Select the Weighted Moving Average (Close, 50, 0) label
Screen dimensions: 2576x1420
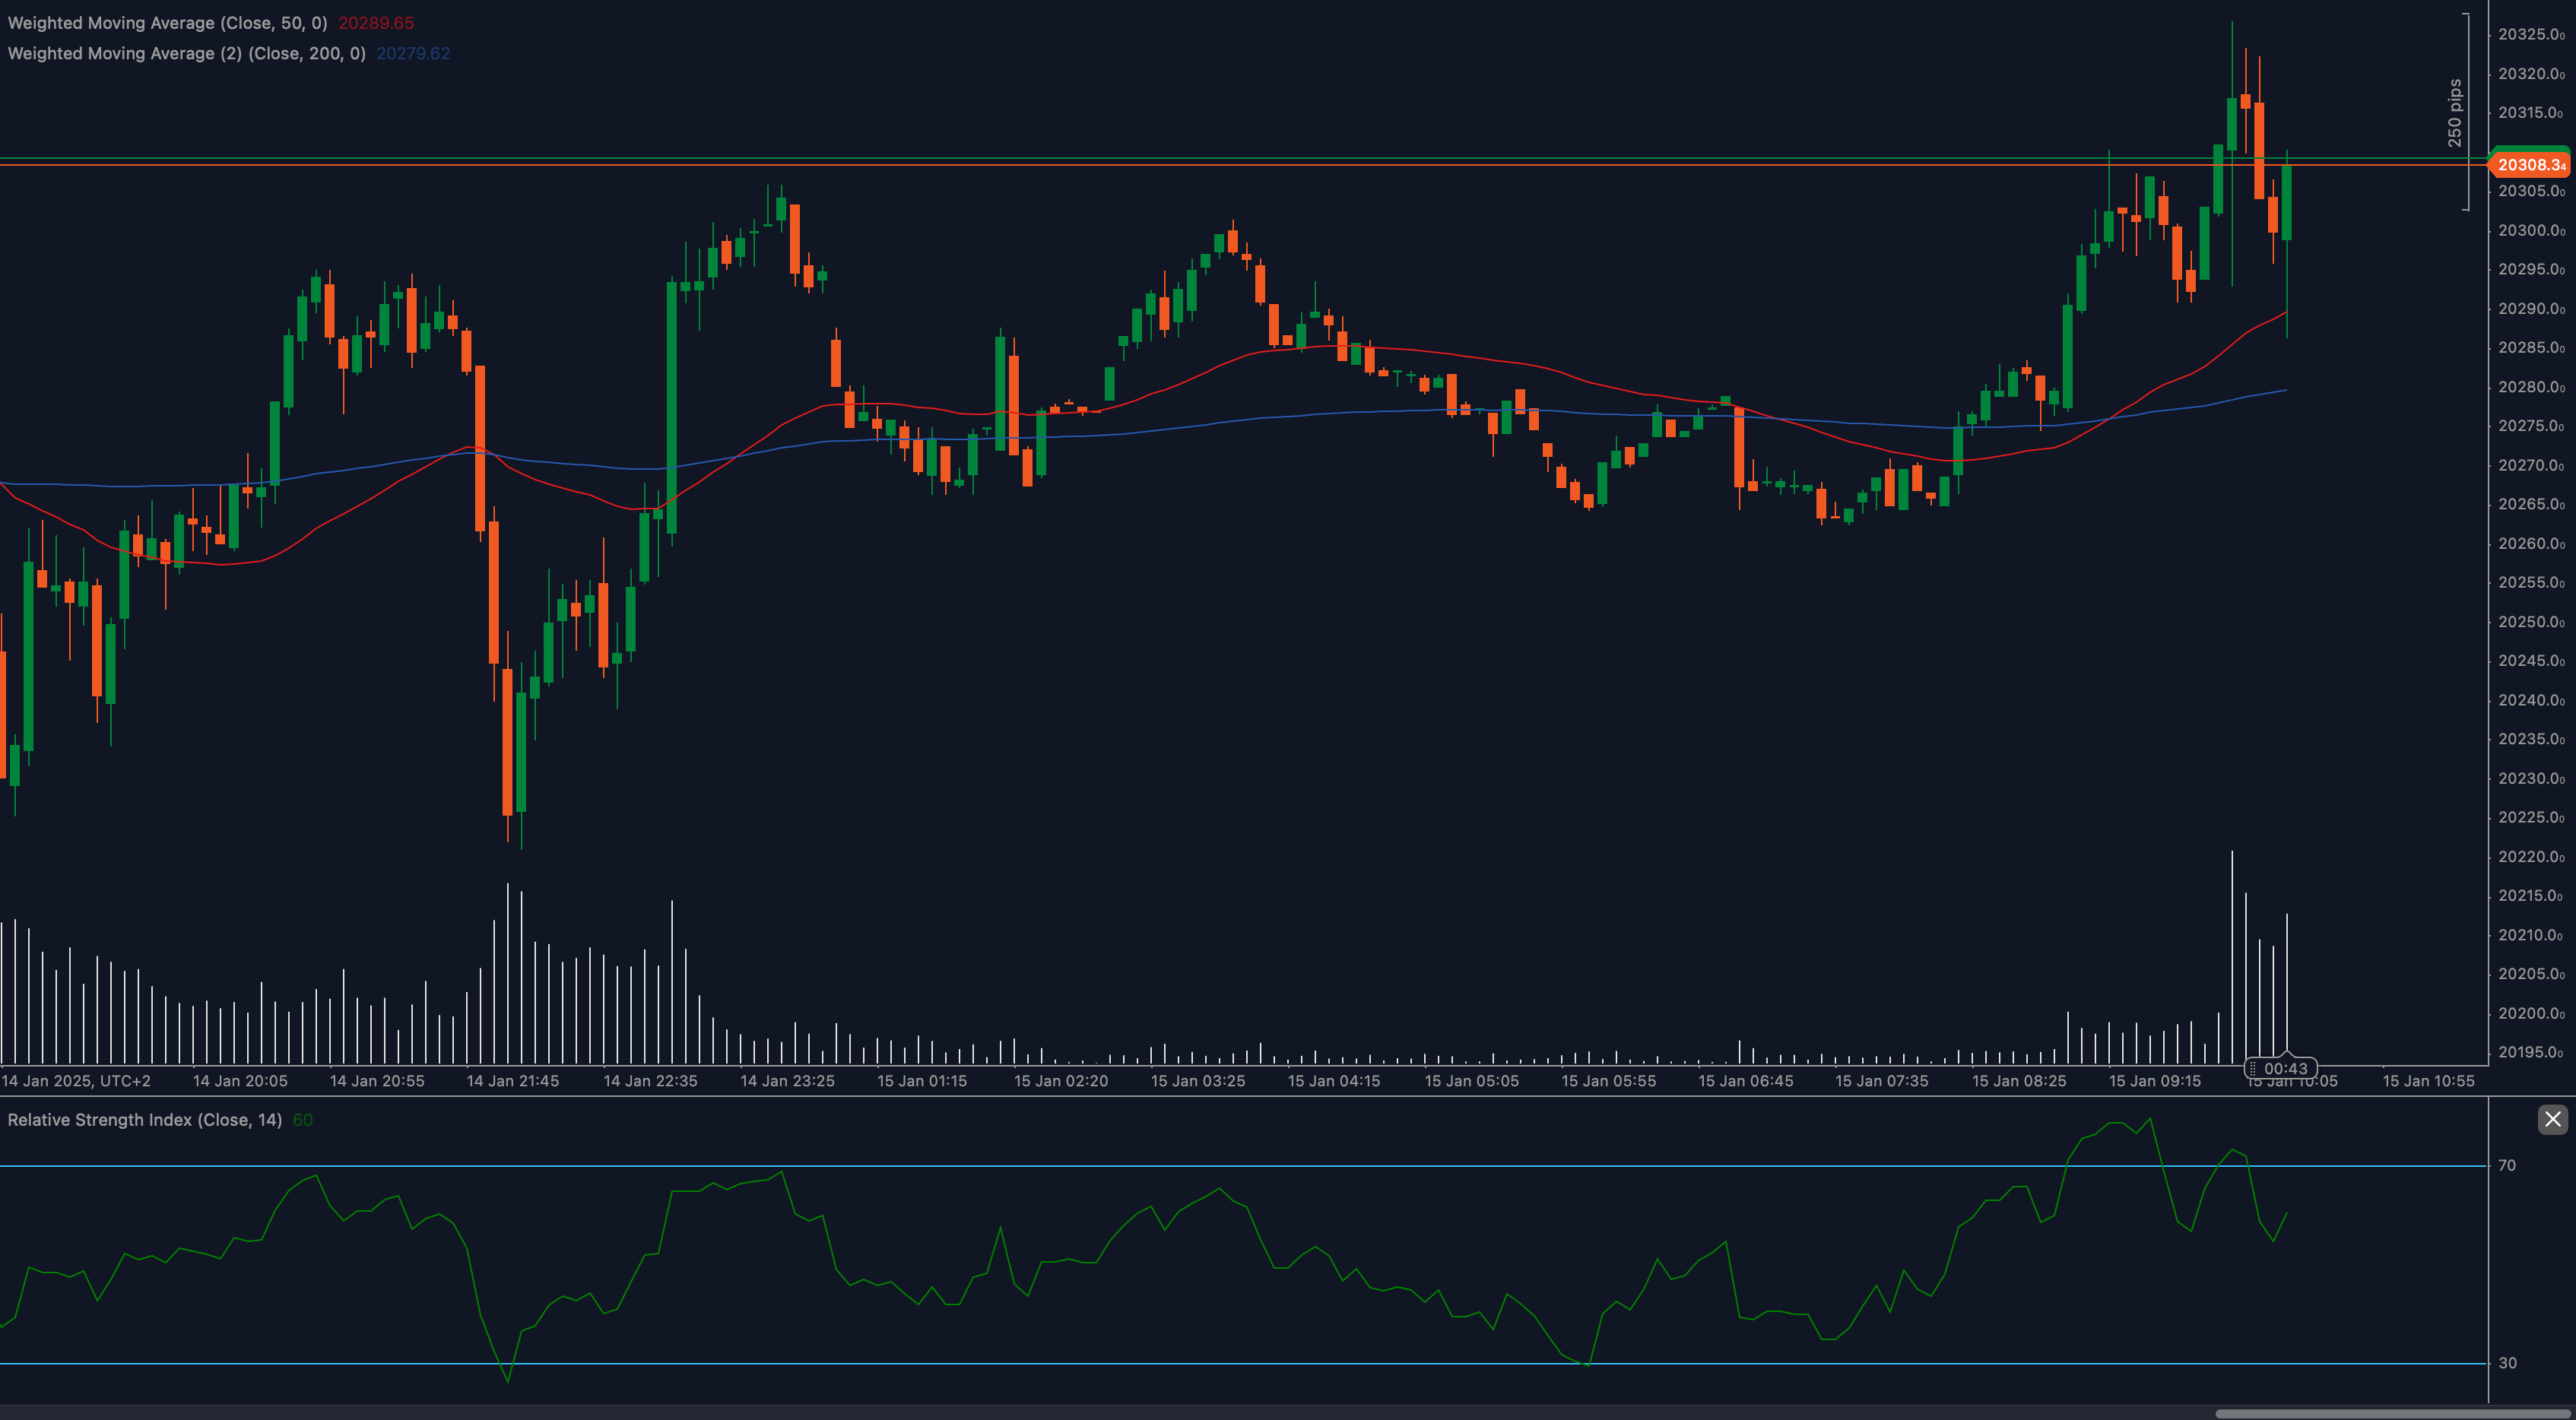tap(167, 23)
